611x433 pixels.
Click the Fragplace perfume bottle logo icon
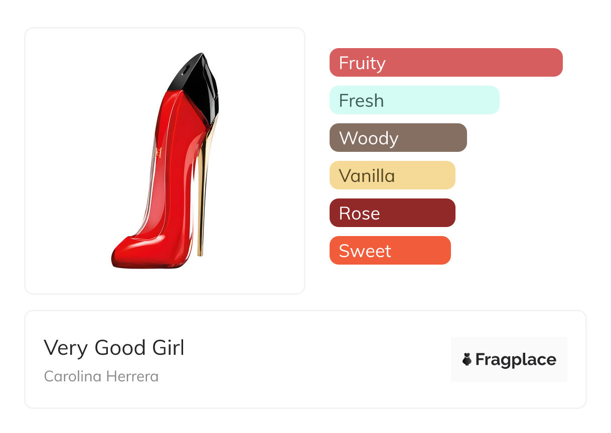[x=467, y=359]
